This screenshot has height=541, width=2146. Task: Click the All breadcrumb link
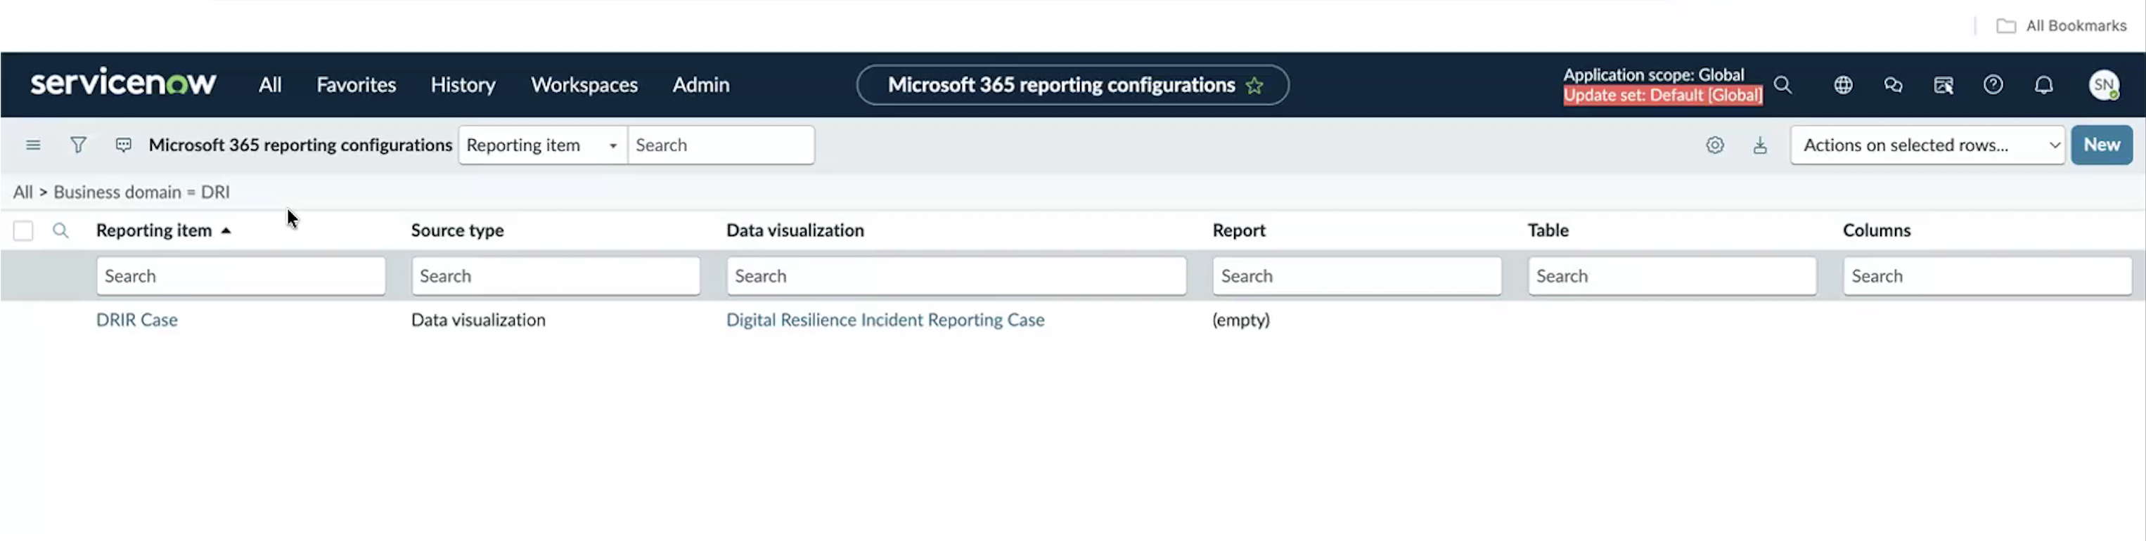point(23,191)
